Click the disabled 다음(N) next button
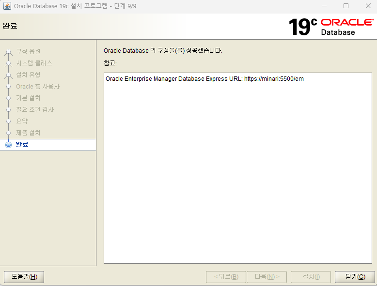This screenshot has height=286, width=377. point(267,277)
